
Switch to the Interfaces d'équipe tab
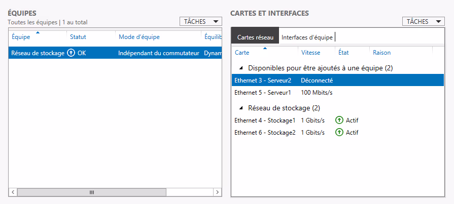(307, 37)
